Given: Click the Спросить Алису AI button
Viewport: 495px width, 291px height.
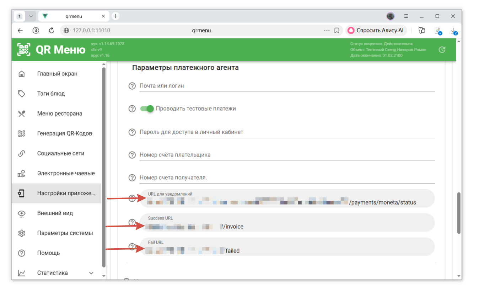Looking at the screenshot, I should [376, 31].
